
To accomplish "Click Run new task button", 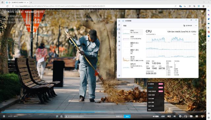I will tap(188, 26).
